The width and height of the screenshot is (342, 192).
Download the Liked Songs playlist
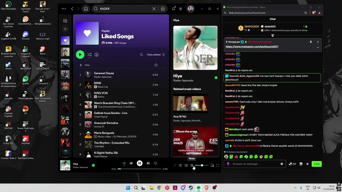click(x=96, y=55)
